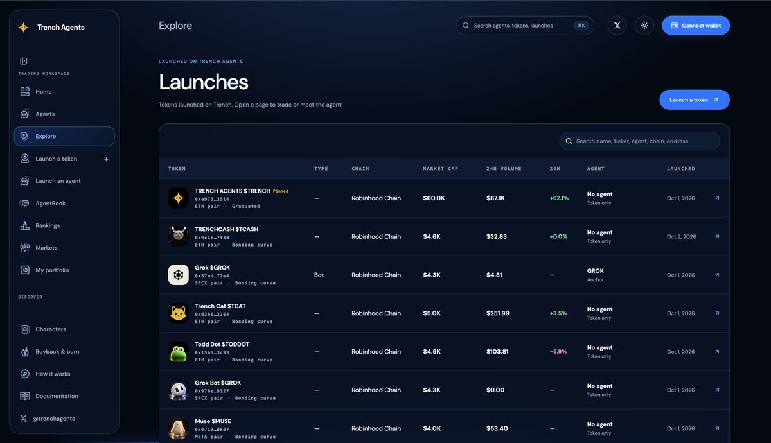This screenshot has height=443, width=771.
Task: Click the Home sidebar icon
Action: (24, 92)
